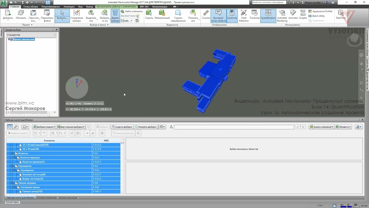Switch to the Главная ribbon tab

[x=15, y=7]
